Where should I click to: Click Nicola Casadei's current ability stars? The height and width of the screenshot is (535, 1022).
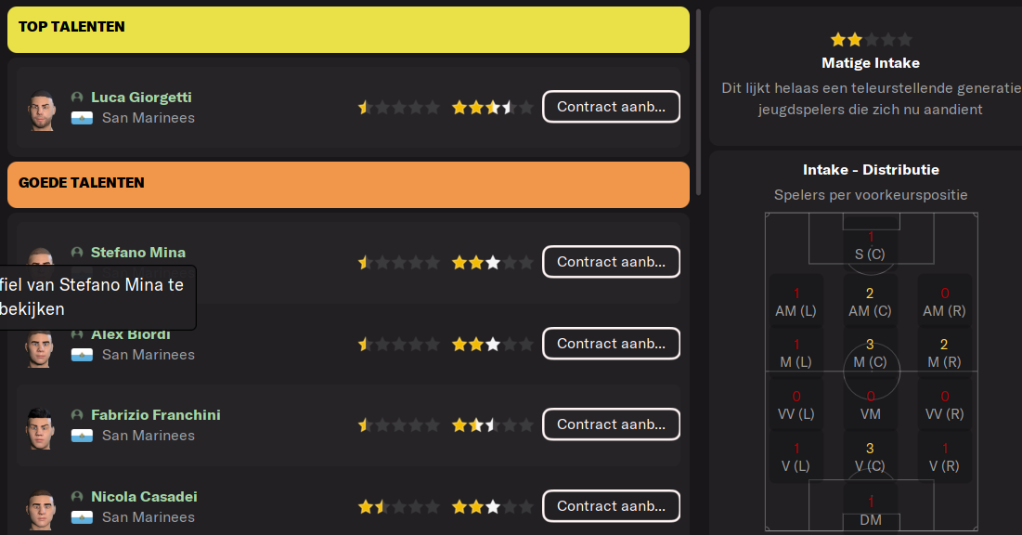[398, 506]
